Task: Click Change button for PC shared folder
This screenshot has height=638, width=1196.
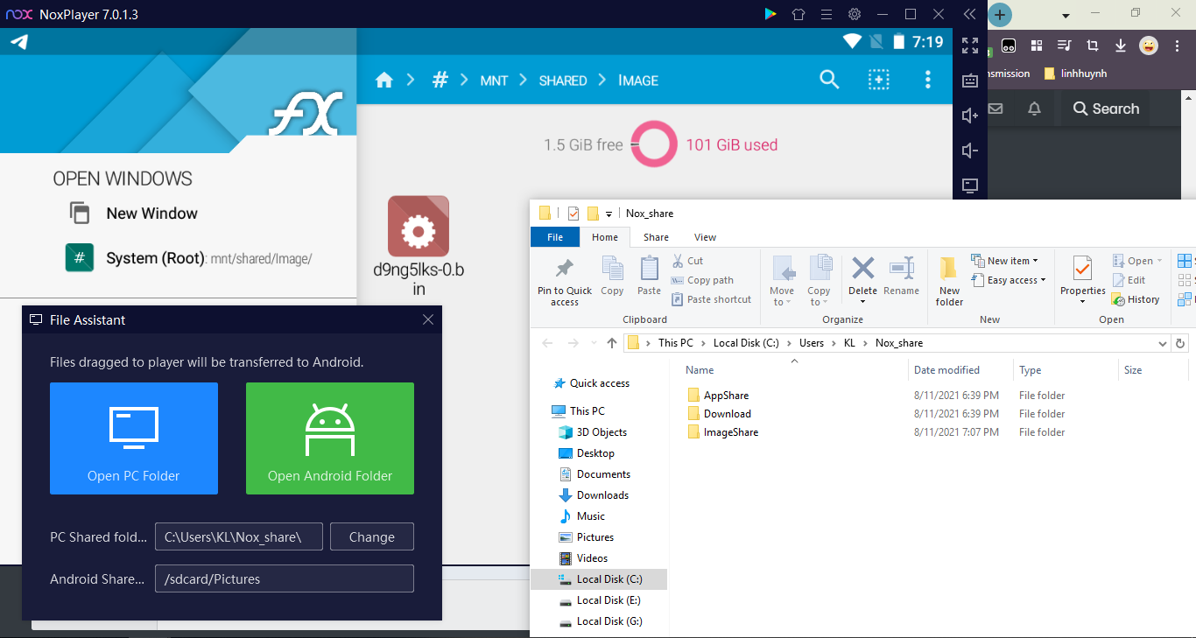Action: click(372, 536)
